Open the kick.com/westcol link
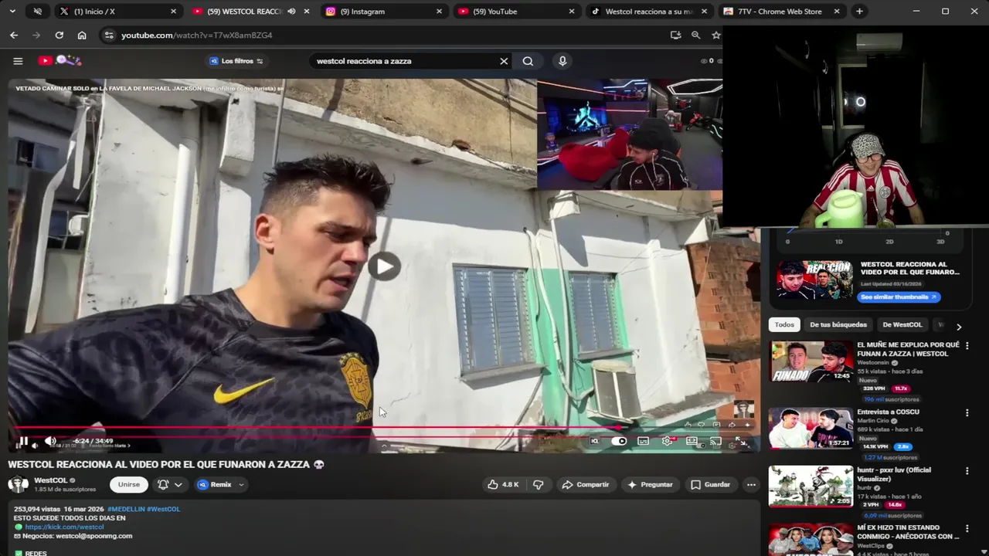The height and width of the screenshot is (556, 989). 64,527
